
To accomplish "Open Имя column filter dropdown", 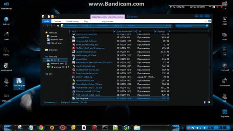I will point(114,32).
